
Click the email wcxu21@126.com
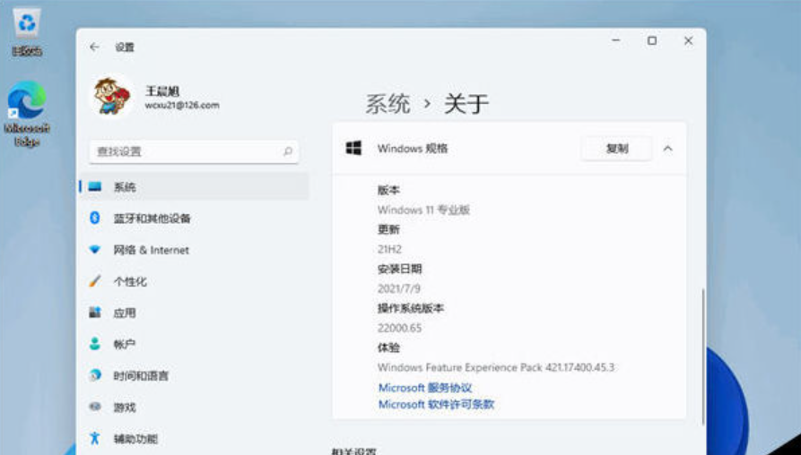(182, 106)
